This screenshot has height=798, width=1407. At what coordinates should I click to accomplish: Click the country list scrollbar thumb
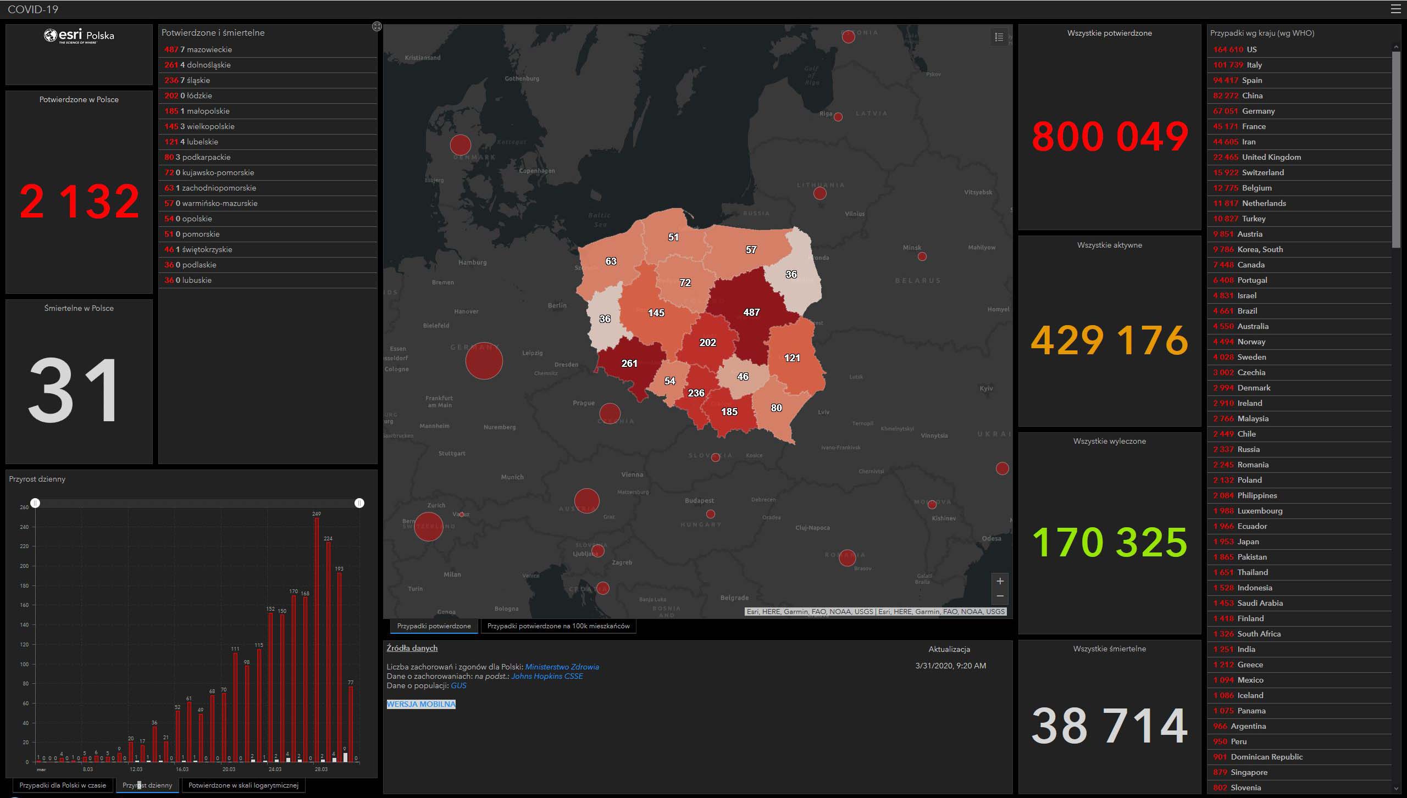click(1396, 148)
